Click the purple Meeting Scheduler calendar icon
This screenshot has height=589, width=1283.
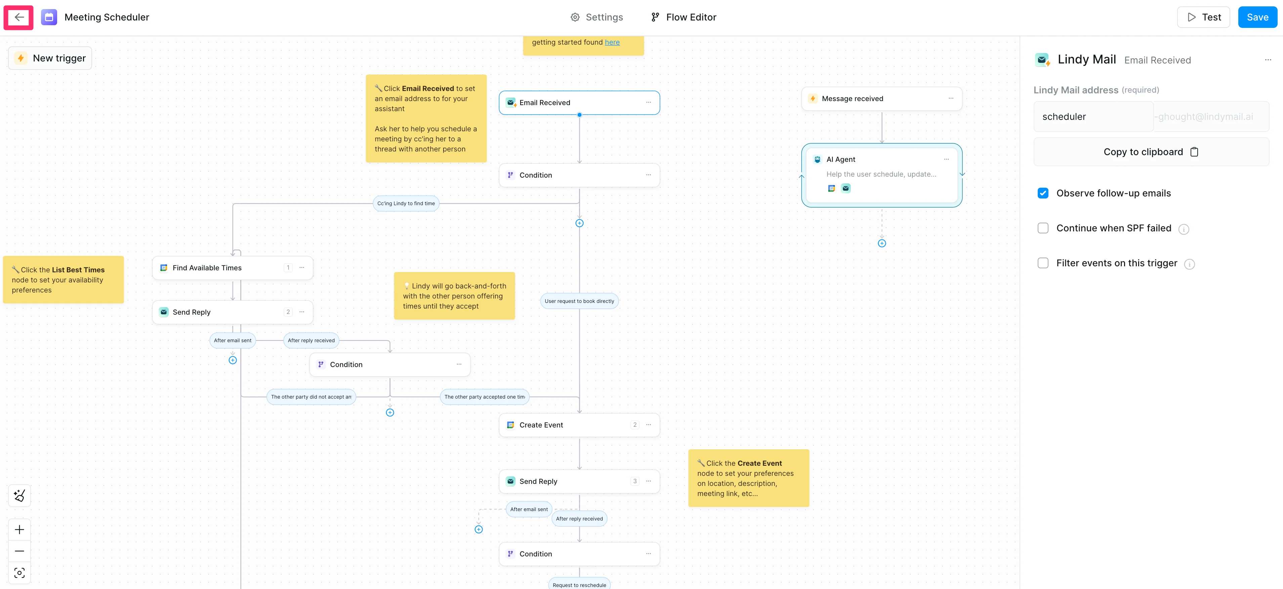tap(49, 17)
